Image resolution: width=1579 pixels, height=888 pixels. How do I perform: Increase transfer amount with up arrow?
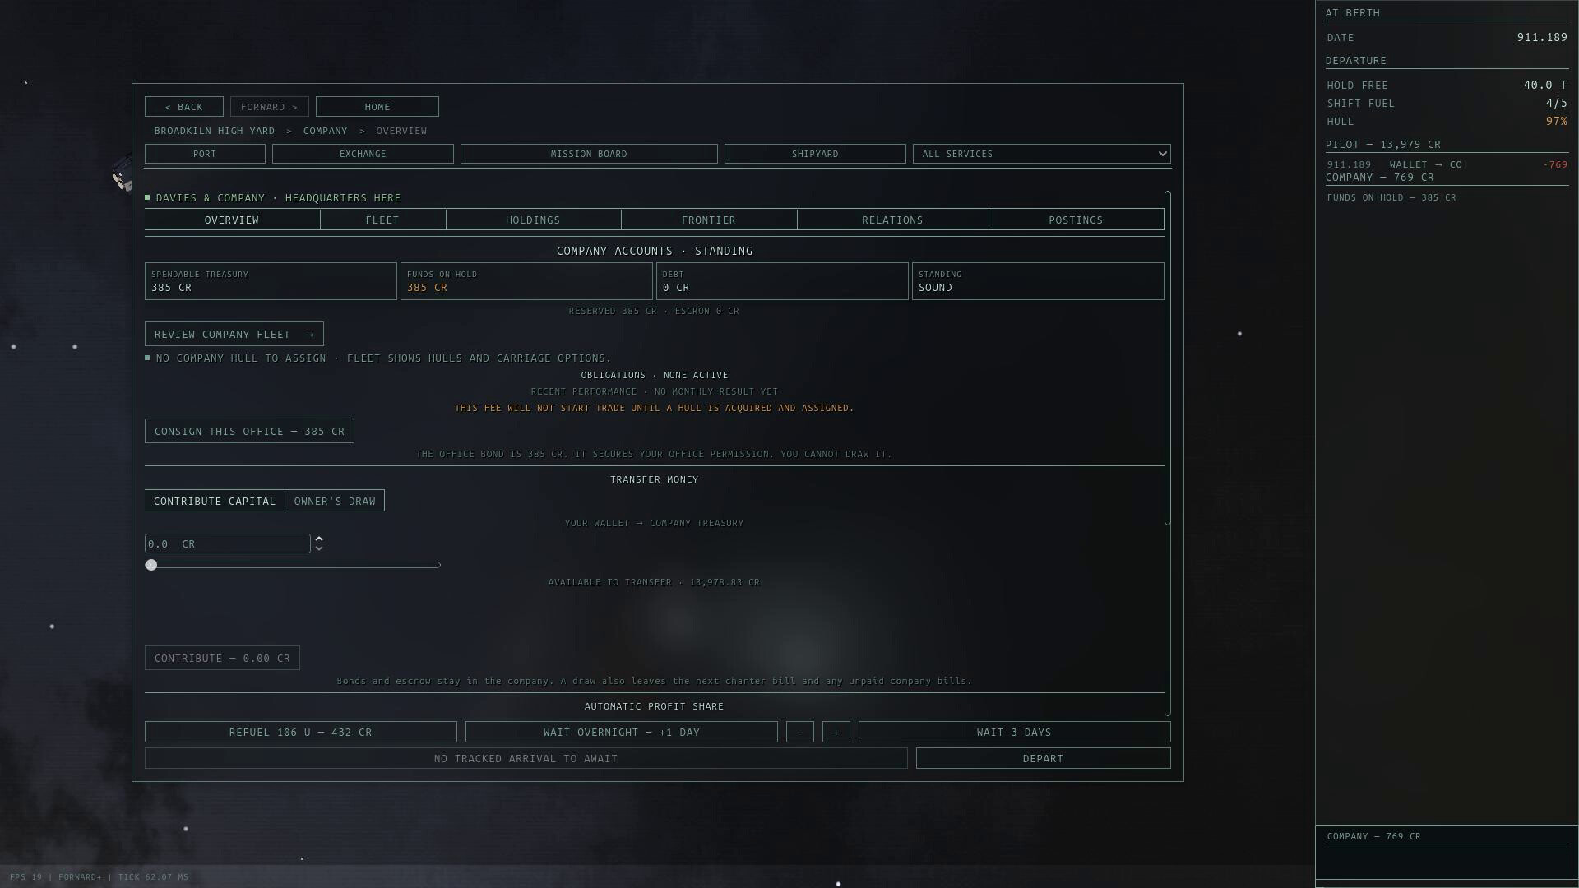click(319, 539)
